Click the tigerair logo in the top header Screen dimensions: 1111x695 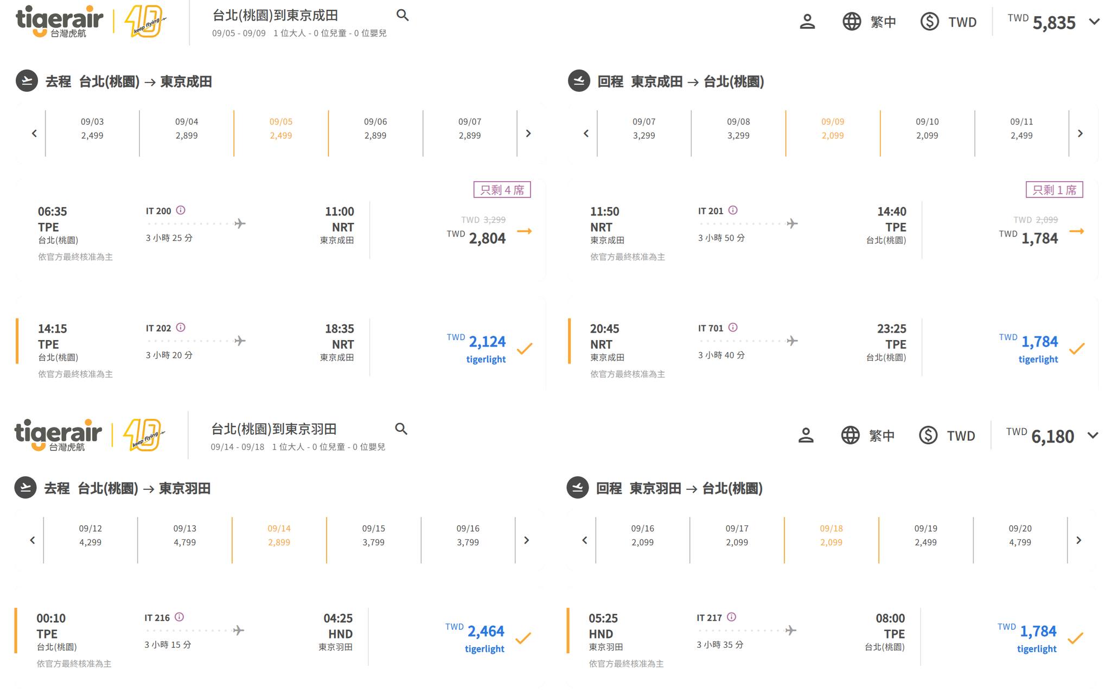point(59,21)
